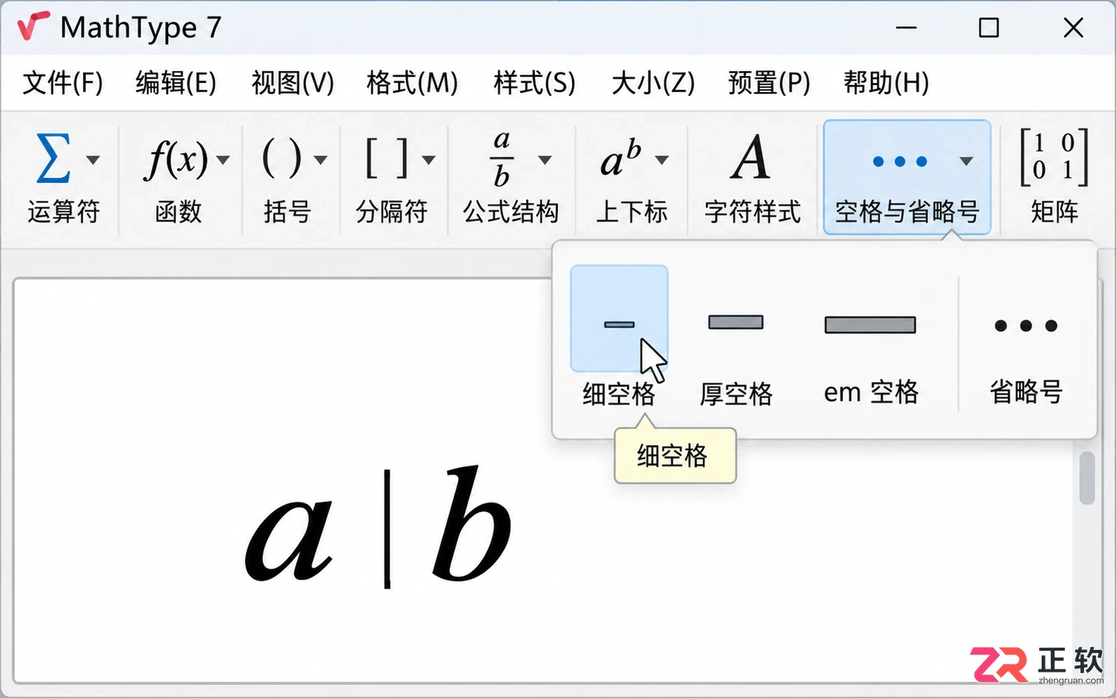
Task: Open the 视图(V) menu
Action: pos(293,82)
